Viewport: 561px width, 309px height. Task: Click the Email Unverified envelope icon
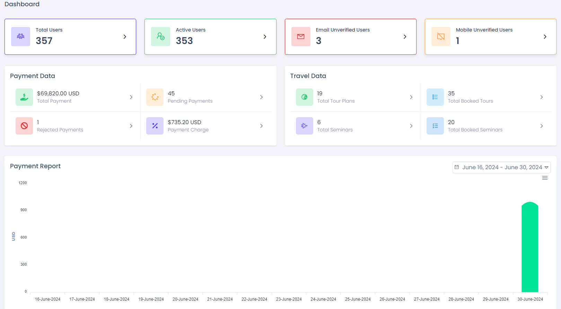coord(301,36)
